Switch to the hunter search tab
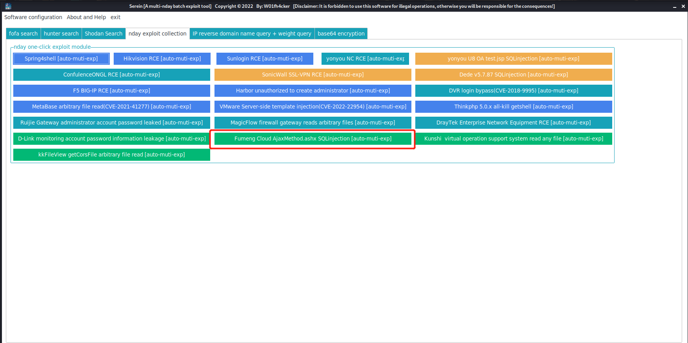Image resolution: width=688 pixels, height=343 pixels. (x=61, y=34)
